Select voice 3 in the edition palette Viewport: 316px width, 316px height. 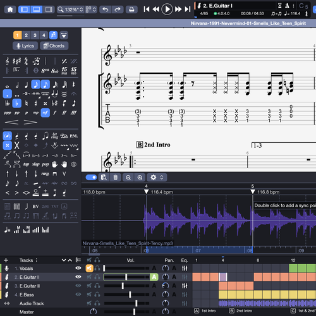[x=35, y=35]
